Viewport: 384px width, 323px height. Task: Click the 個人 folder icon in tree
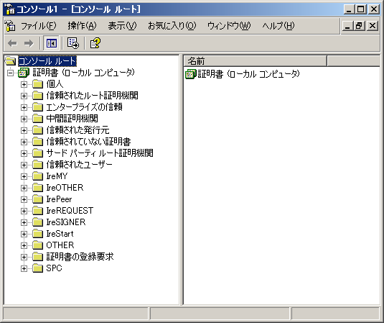point(38,84)
